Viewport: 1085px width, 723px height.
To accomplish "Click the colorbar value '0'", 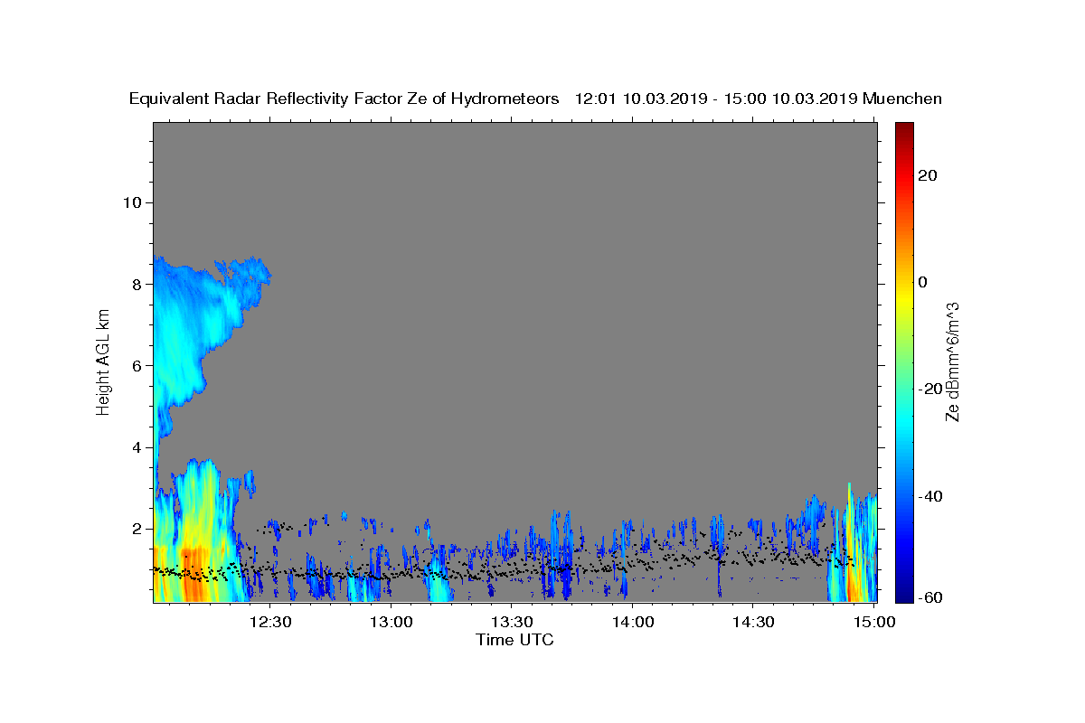I will [x=922, y=282].
